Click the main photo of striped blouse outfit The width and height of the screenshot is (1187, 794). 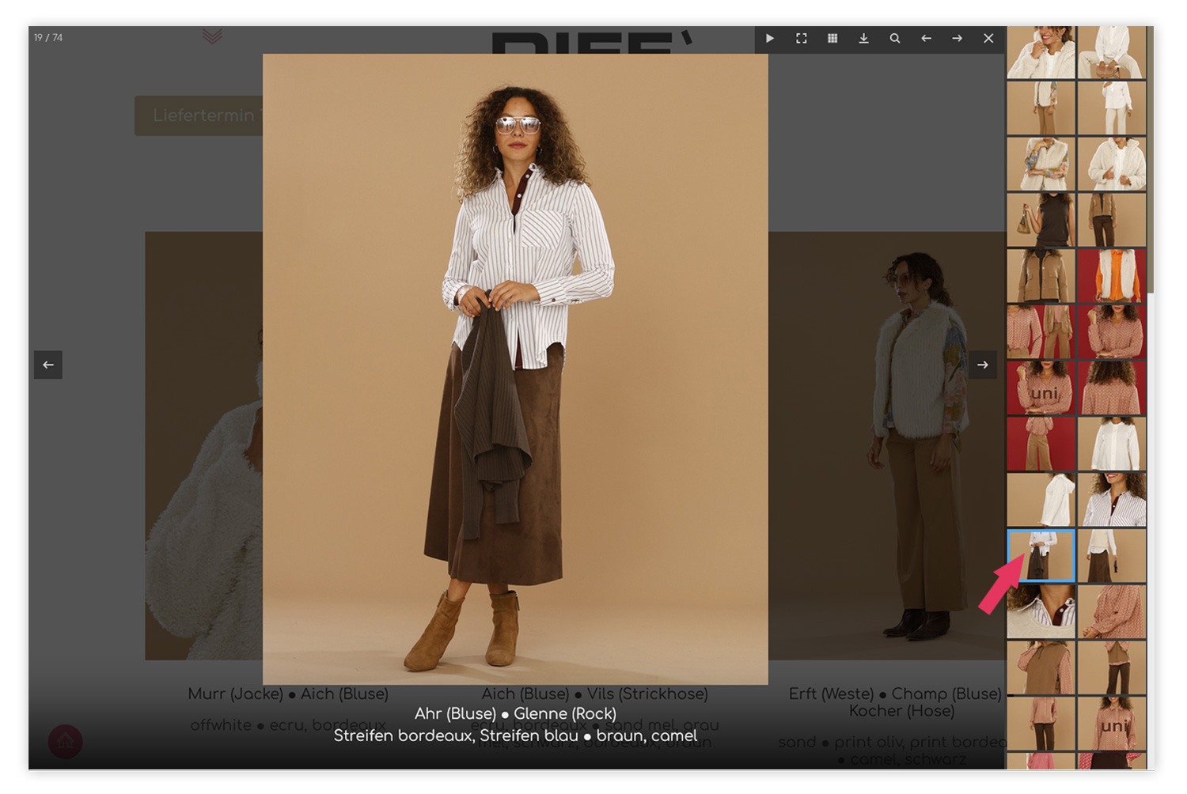(515, 369)
